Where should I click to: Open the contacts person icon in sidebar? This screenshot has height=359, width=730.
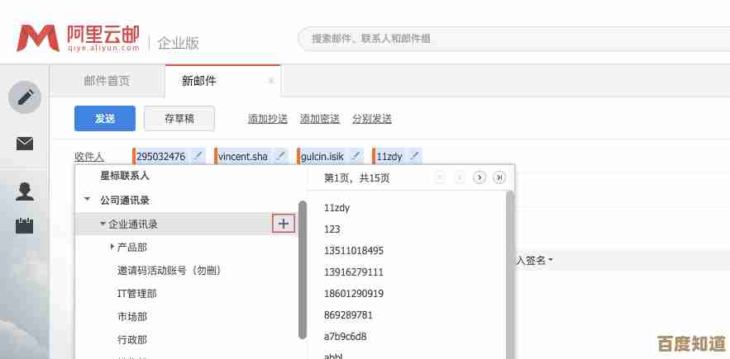tap(25, 191)
